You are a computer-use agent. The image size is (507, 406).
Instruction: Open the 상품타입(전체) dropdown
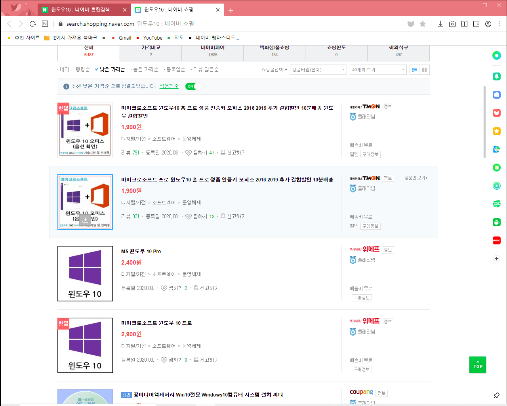[318, 70]
